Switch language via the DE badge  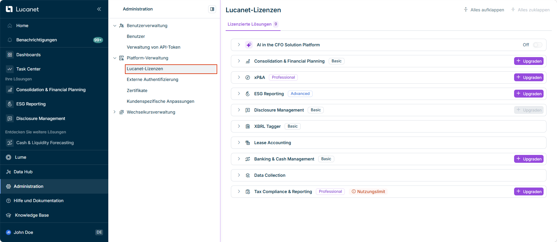point(99,232)
